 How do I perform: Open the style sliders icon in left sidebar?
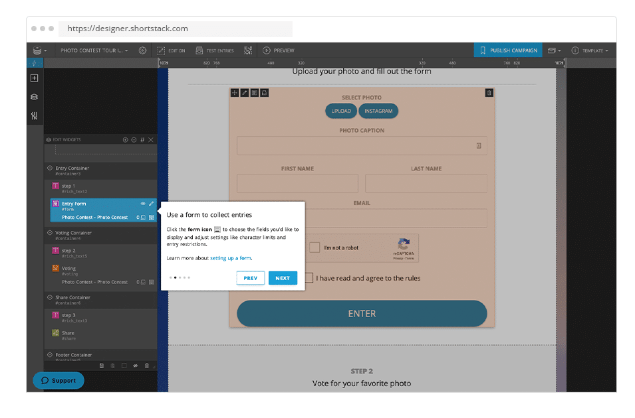35,116
